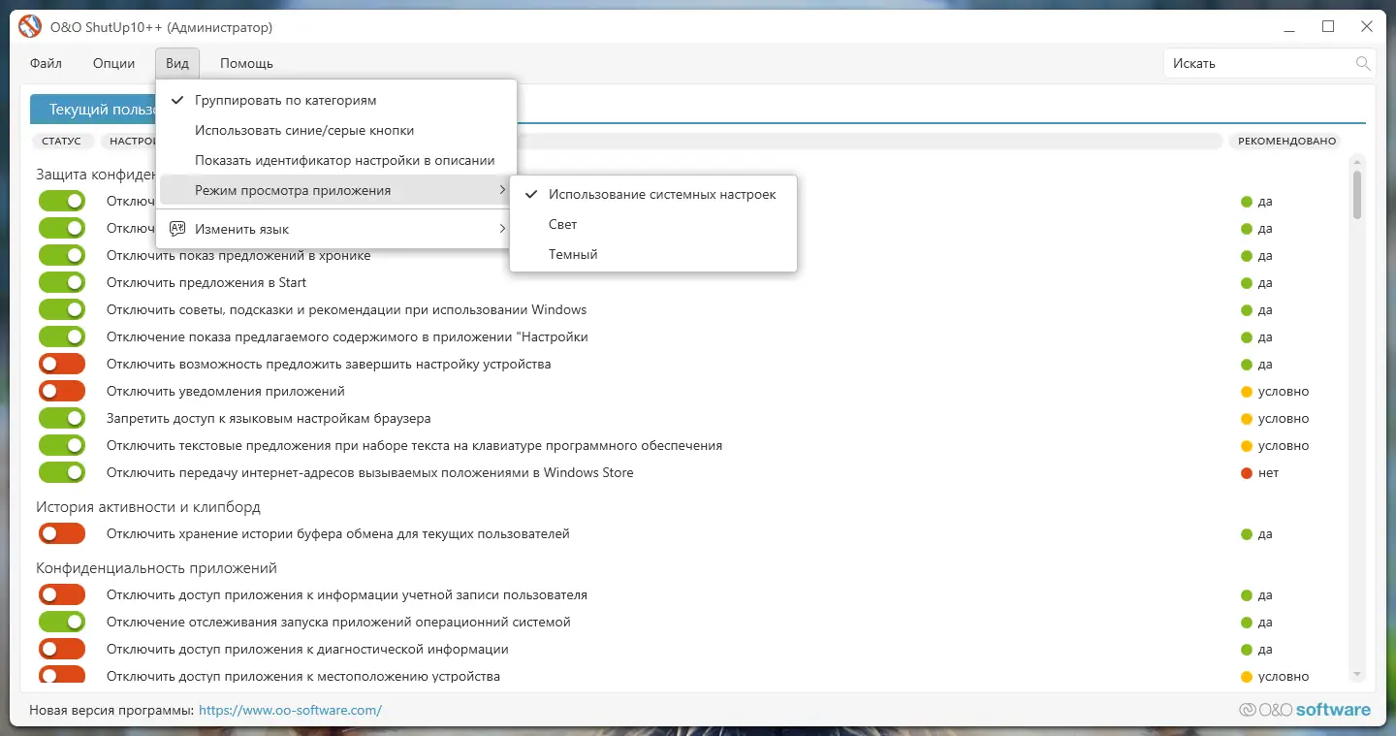Open the Опции menu
The width and height of the screenshot is (1396, 736).
pyautogui.click(x=113, y=64)
